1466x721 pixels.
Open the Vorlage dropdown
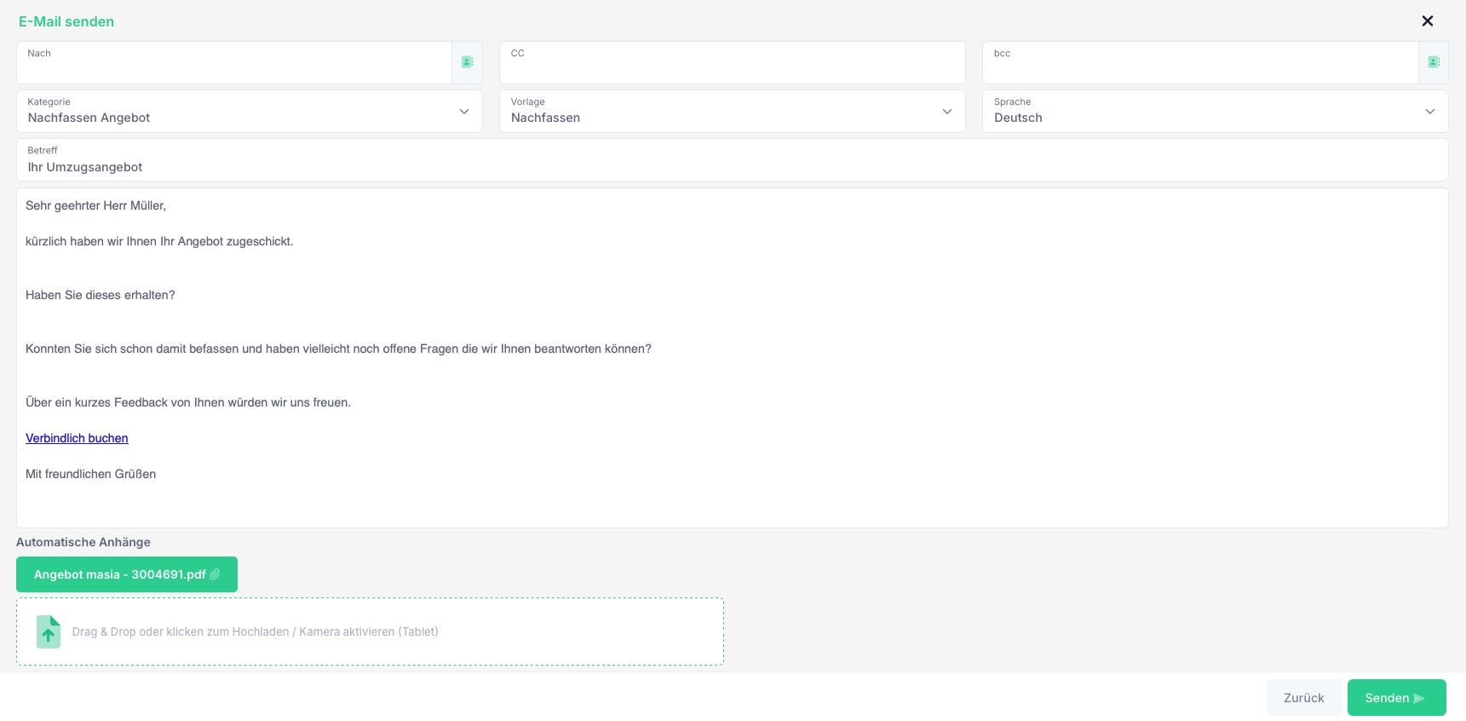point(733,112)
